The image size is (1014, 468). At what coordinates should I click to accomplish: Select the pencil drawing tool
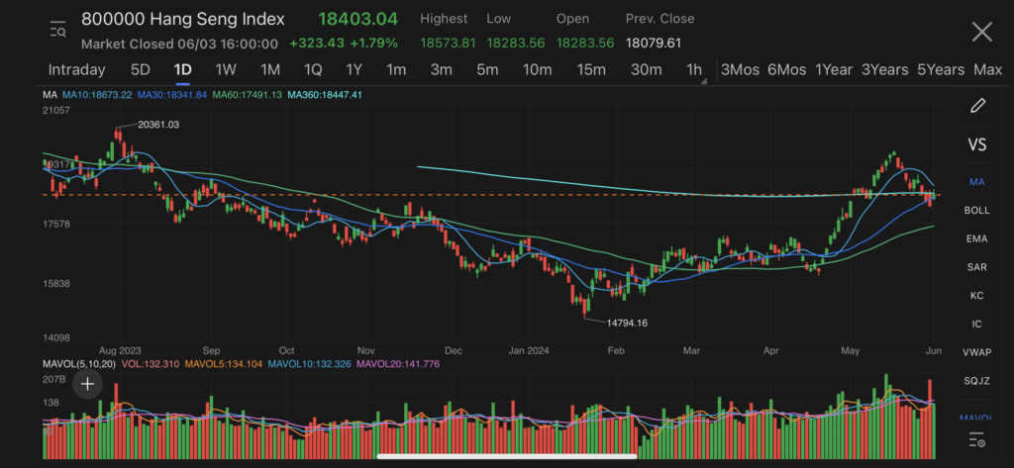coord(977,105)
